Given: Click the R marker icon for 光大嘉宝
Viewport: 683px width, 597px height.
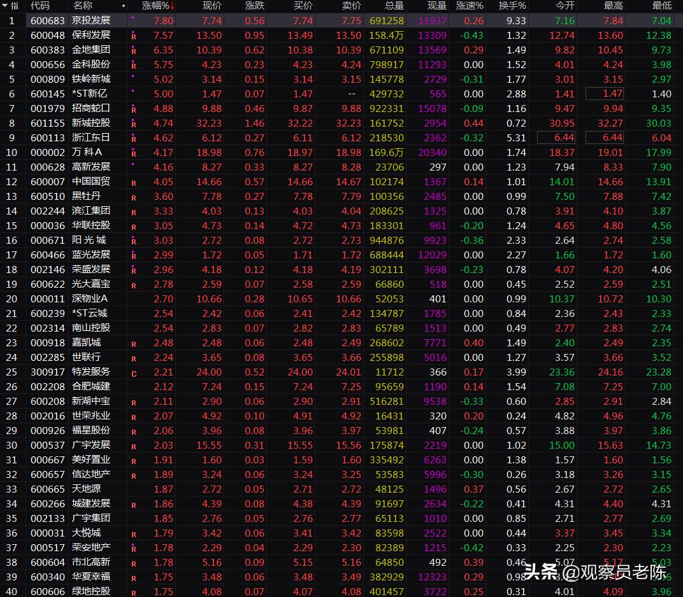Looking at the screenshot, I should coord(134,285).
